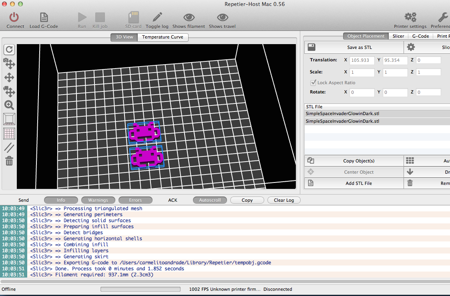
Task: Toggle the Autoscroll log option
Action: click(210, 200)
